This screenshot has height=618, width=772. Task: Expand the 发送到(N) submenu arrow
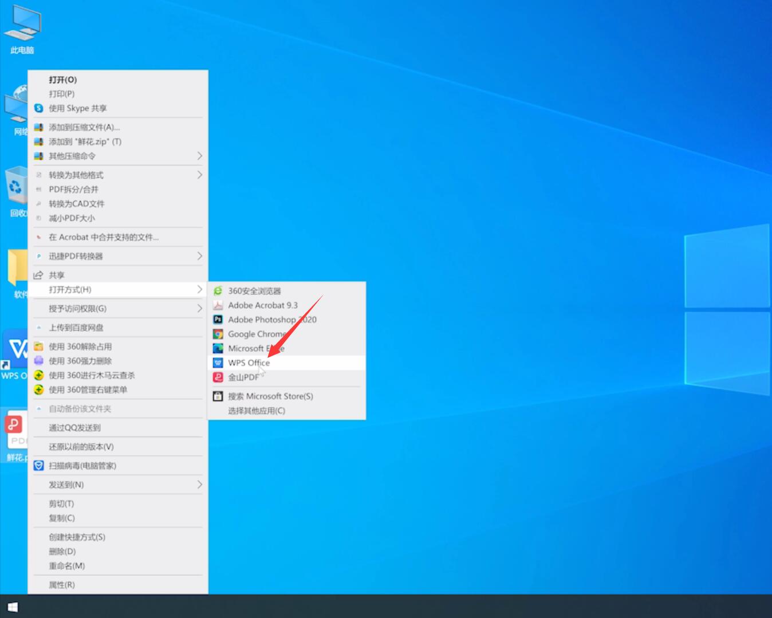pos(199,485)
